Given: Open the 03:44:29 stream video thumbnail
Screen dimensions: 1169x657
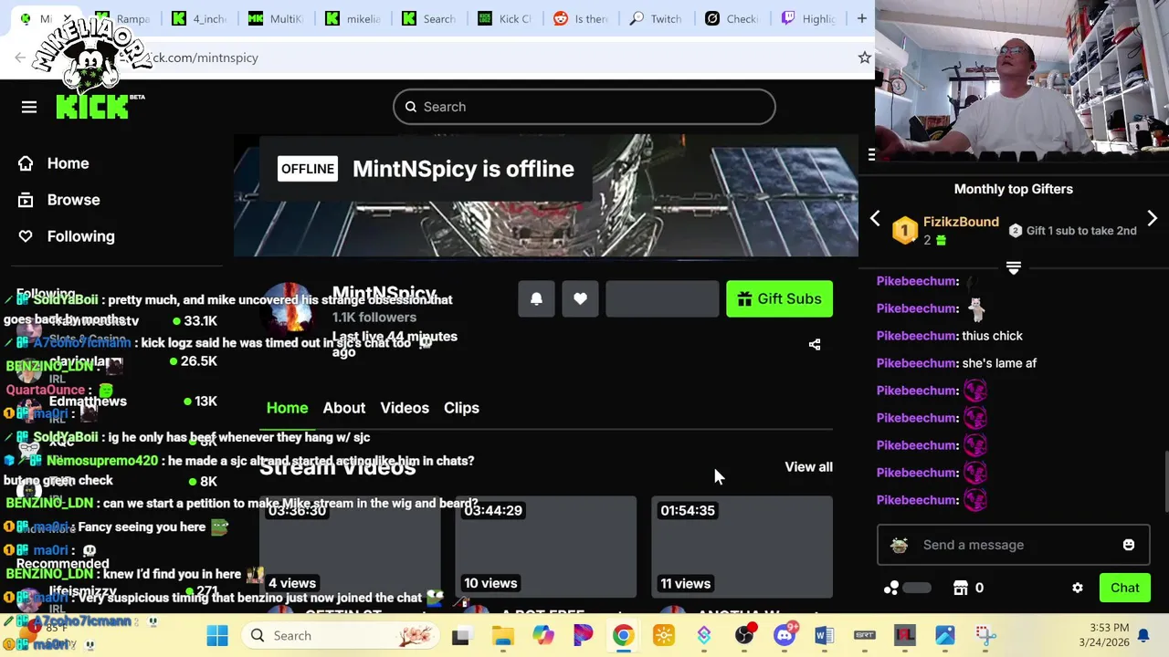Looking at the screenshot, I should pos(545,547).
